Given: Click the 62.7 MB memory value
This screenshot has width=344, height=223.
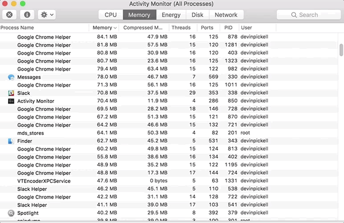Looking at the screenshot, I should (107, 141).
